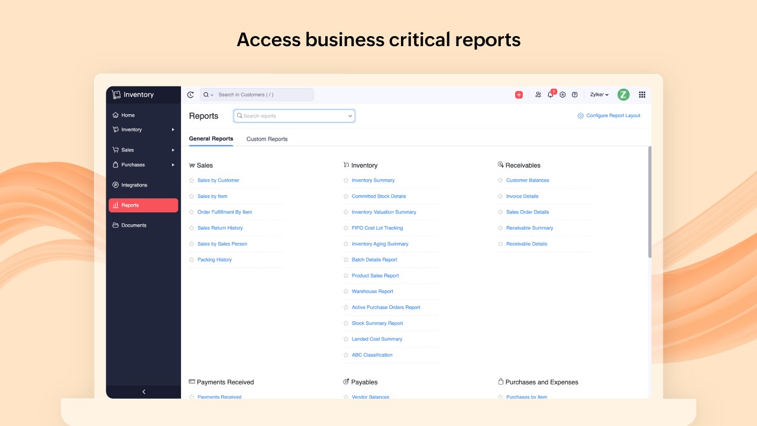Image resolution: width=757 pixels, height=426 pixels.
Task: Open the contacts icon in top bar
Action: [x=538, y=95]
